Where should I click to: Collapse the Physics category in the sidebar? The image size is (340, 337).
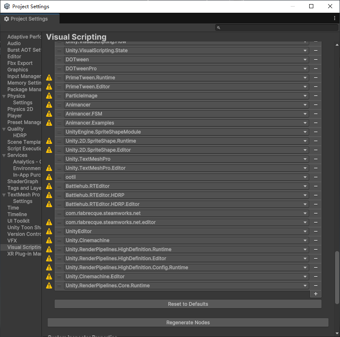tap(4, 96)
